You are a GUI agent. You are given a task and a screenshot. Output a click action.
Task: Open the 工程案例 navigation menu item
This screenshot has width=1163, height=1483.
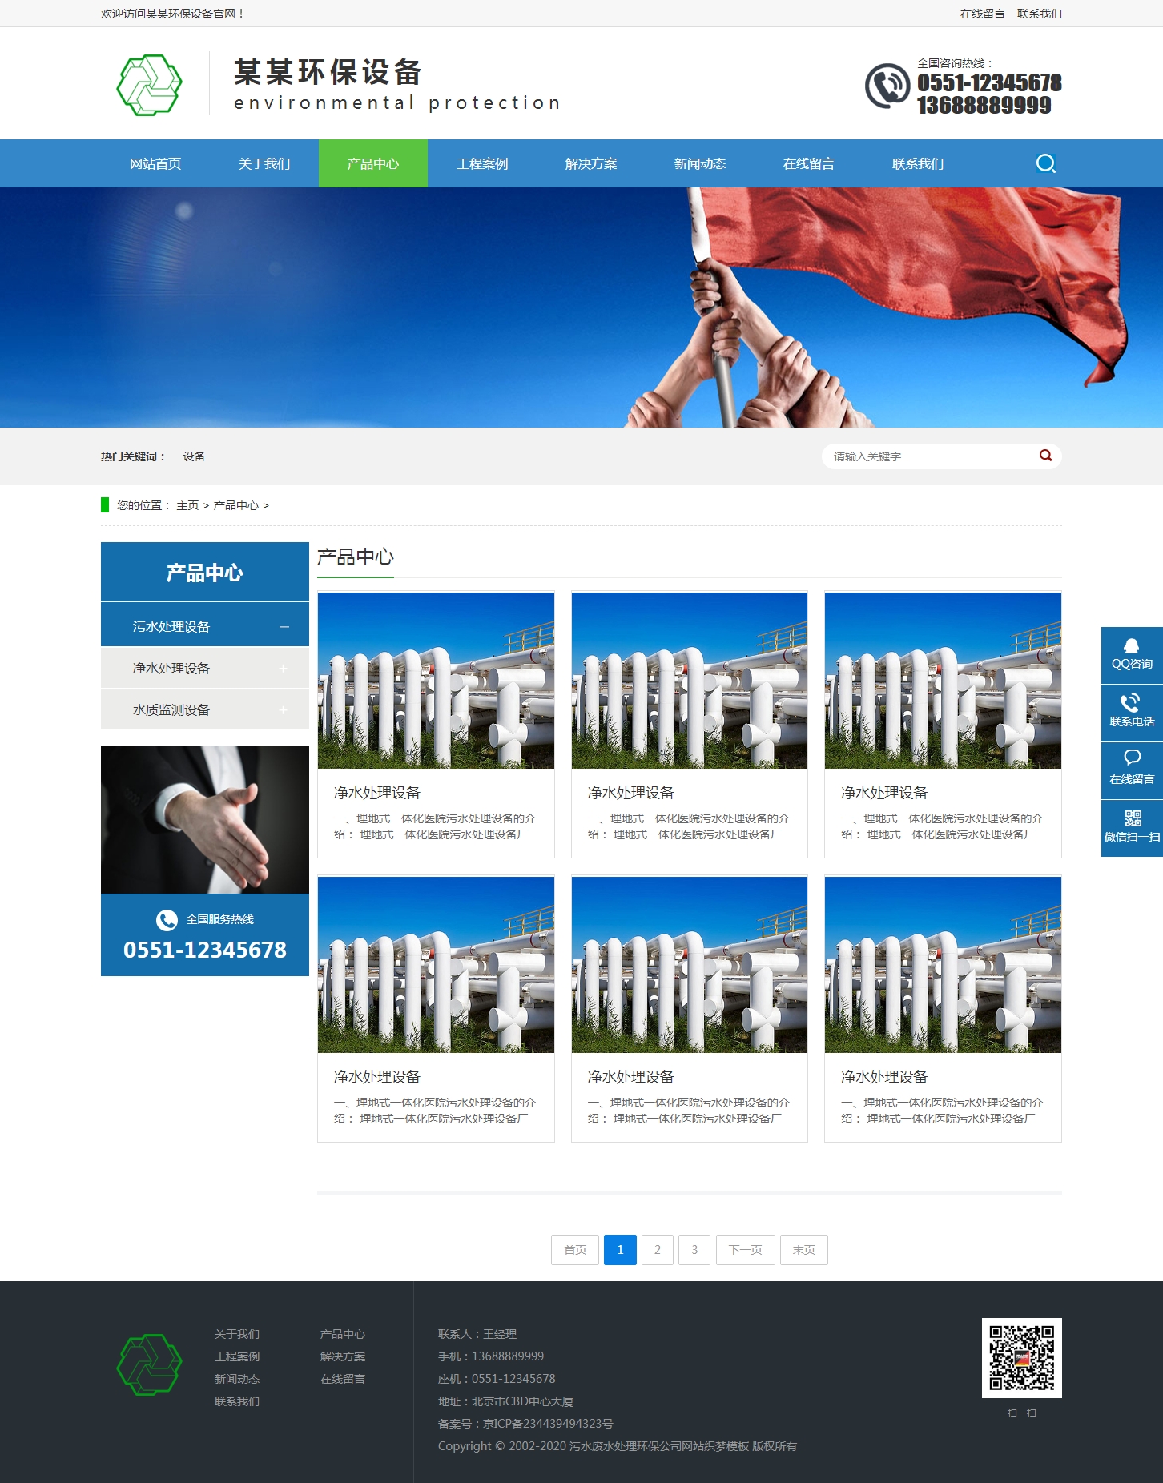482,163
